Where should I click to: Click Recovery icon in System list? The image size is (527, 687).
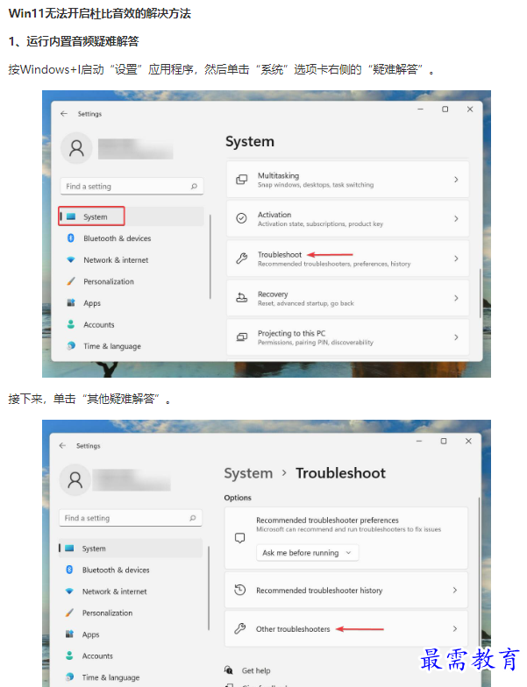coord(242,298)
